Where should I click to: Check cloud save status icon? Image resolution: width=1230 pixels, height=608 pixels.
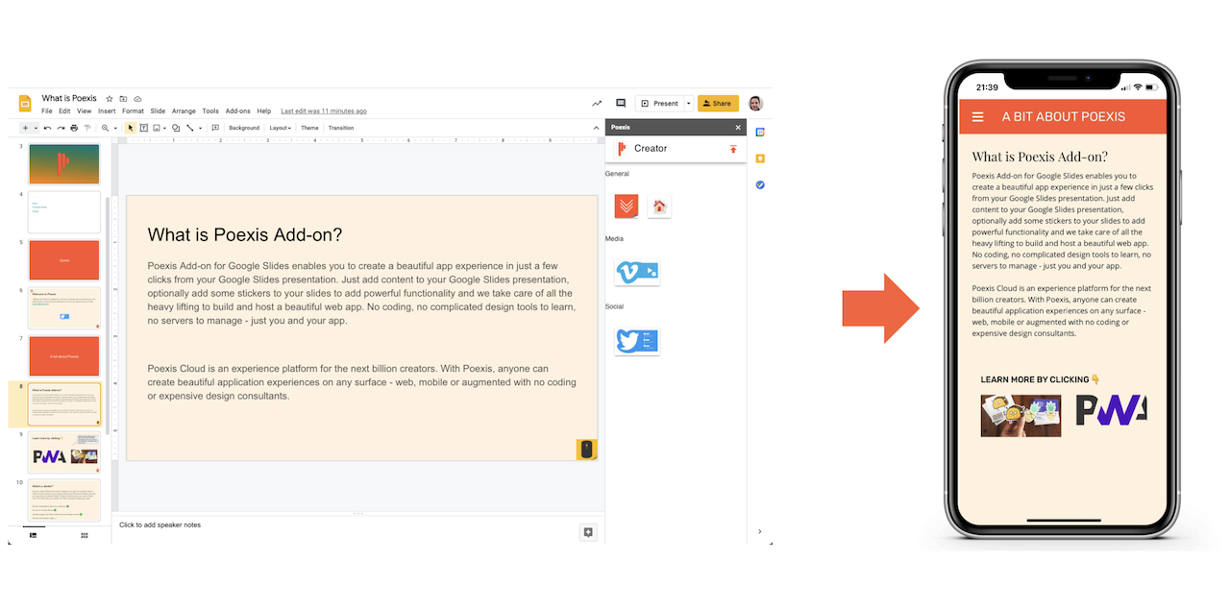(137, 99)
